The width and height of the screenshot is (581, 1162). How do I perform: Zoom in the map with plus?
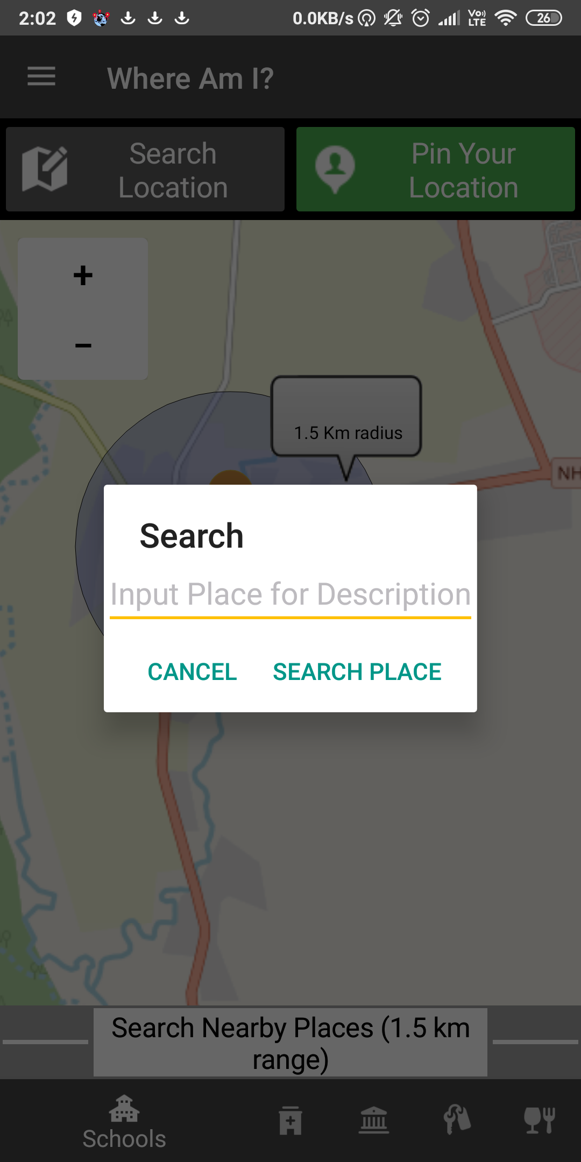pos(83,275)
